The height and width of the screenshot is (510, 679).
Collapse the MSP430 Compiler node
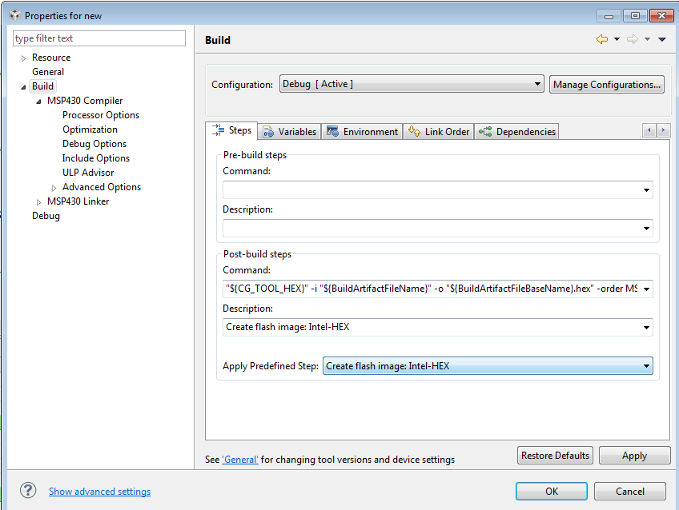pyautogui.click(x=38, y=102)
